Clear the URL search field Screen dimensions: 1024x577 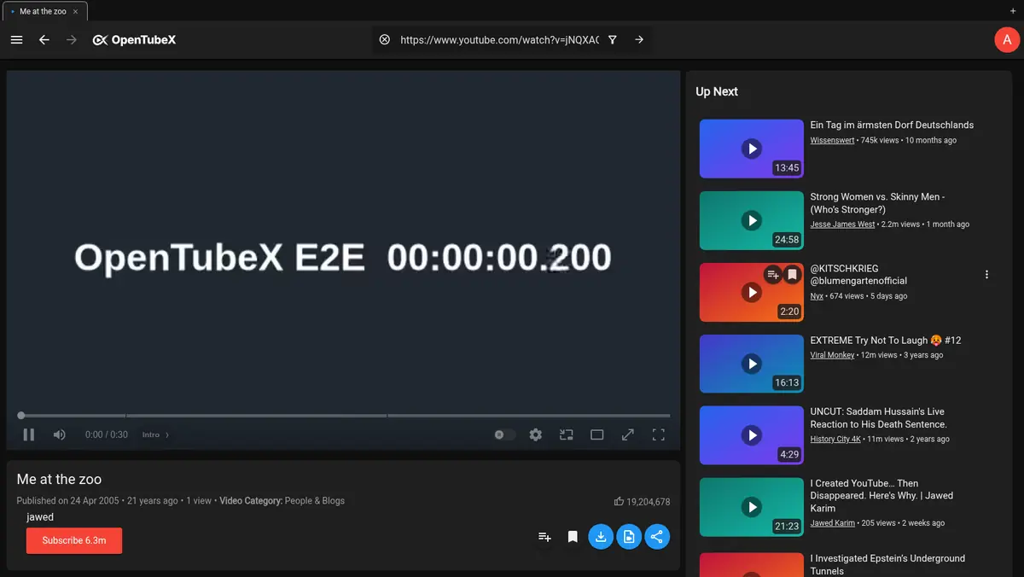tap(385, 40)
